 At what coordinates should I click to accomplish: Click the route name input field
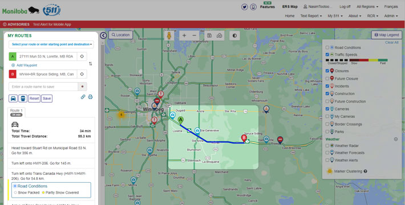pos(43,87)
